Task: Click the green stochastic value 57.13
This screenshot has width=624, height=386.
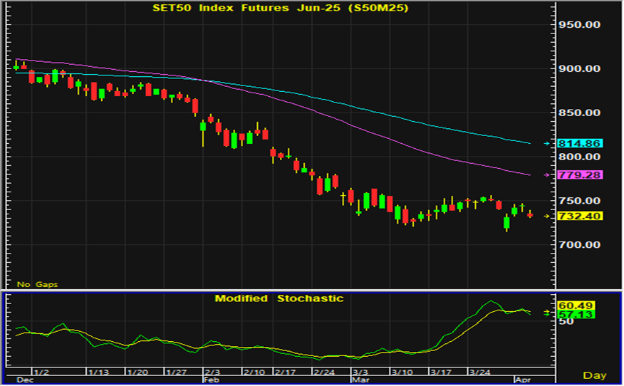Action: [576, 315]
